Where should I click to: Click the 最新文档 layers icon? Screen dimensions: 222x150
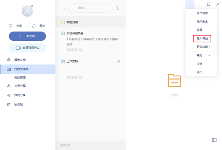pos(9,60)
